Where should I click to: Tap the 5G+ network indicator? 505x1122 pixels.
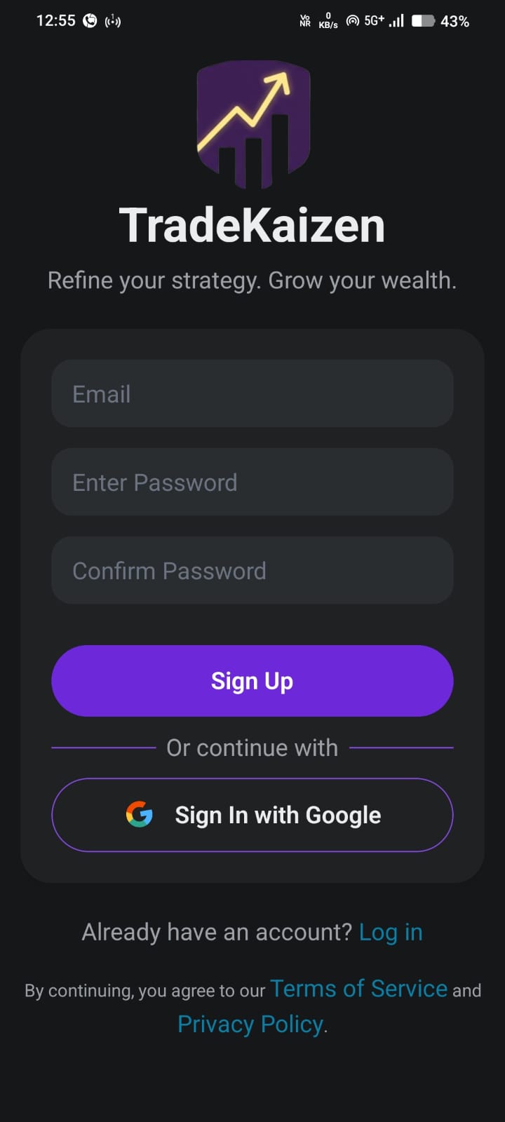(x=374, y=21)
